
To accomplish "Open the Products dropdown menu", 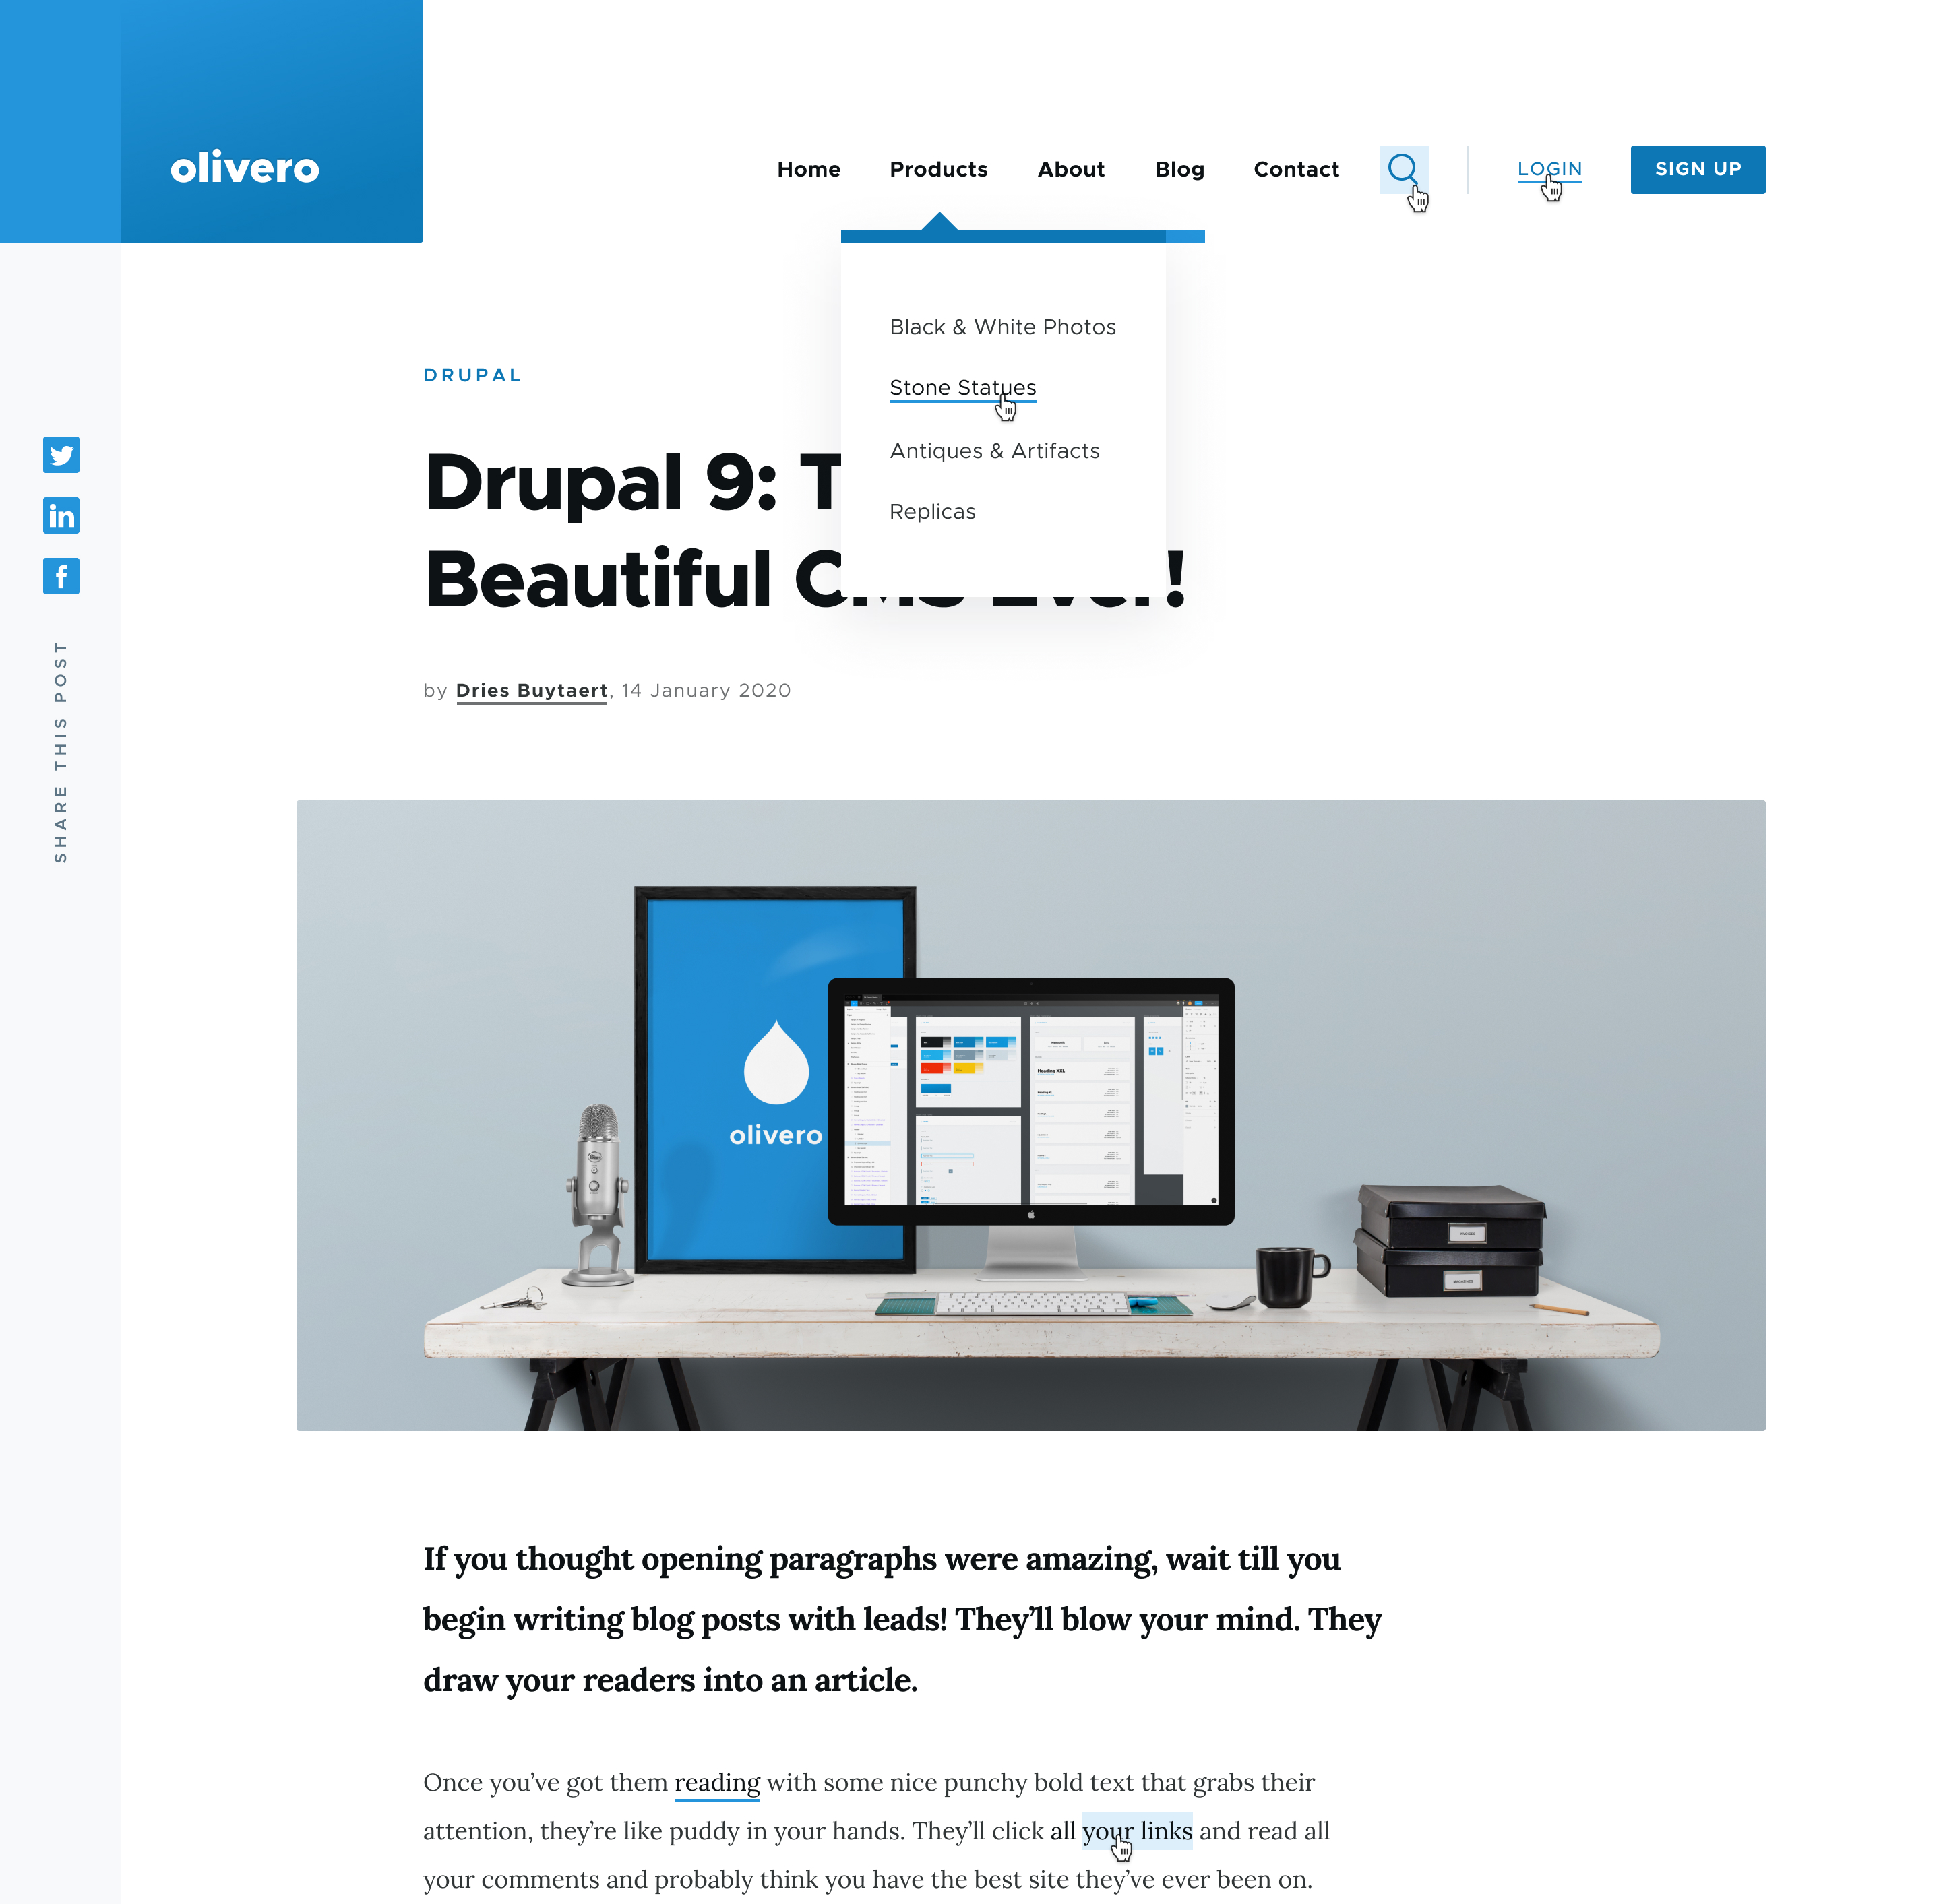I will pos(938,169).
